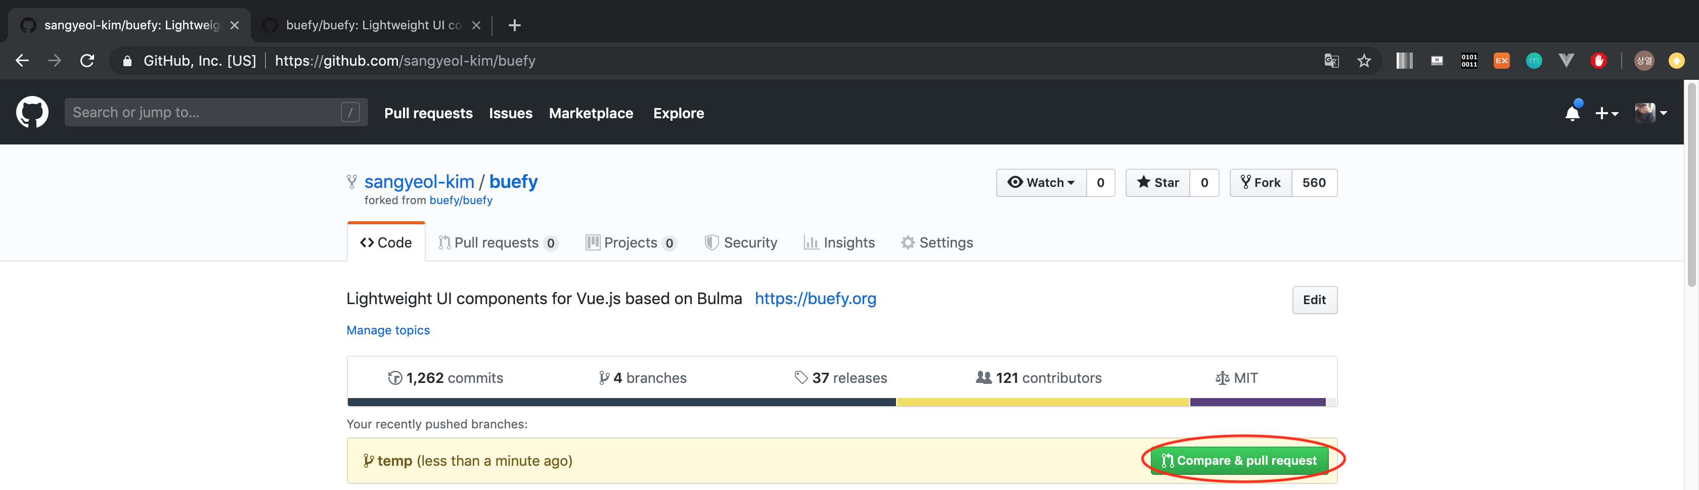Click the browser forward arrow
This screenshot has height=490, width=1699.
(x=55, y=61)
